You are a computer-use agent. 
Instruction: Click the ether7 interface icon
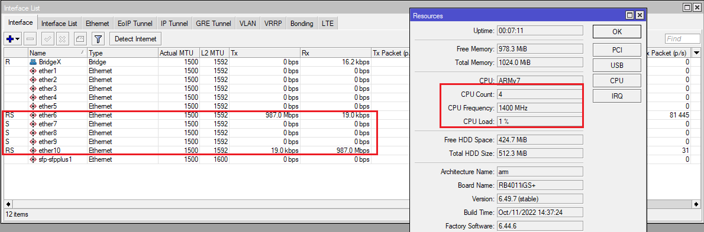pyautogui.click(x=33, y=123)
